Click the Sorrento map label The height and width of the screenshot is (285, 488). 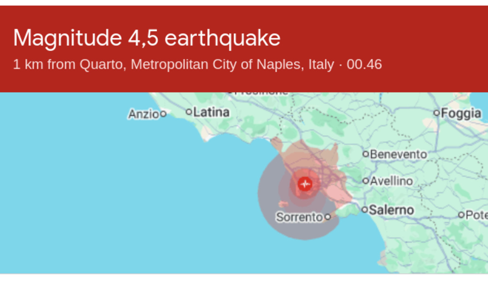tap(300, 217)
